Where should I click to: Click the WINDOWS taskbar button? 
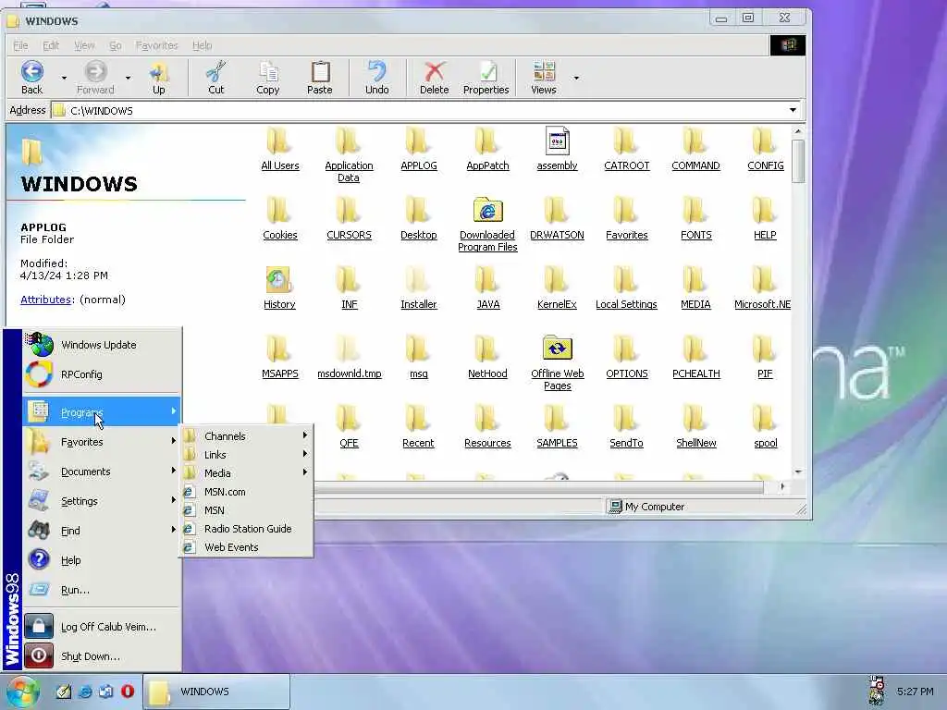tap(216, 692)
